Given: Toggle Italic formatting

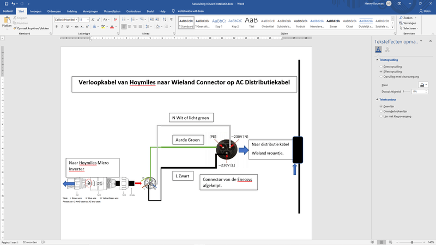Looking at the screenshot, I should [x=62, y=27].
